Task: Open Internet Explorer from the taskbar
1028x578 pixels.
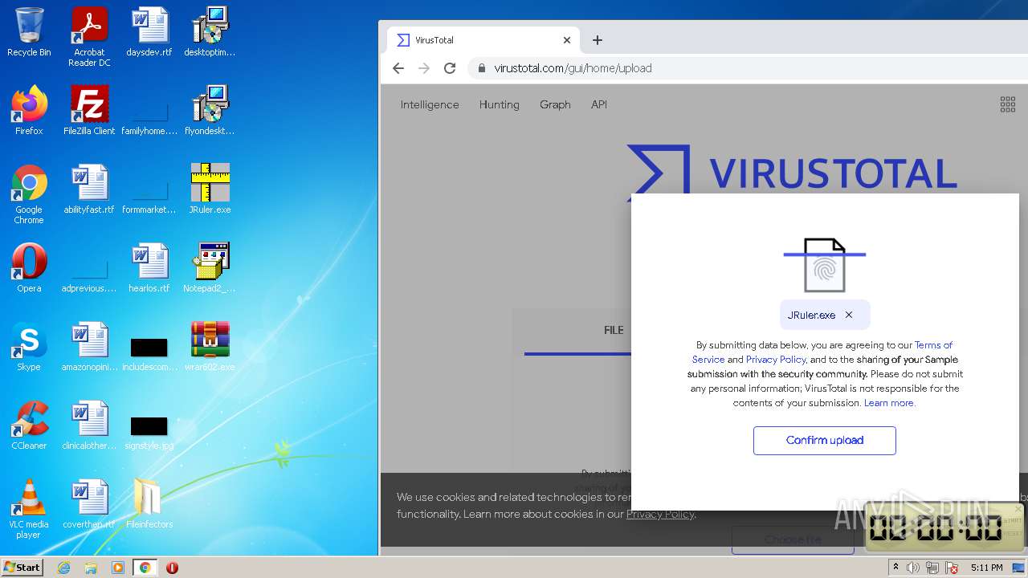Action: pos(63,568)
